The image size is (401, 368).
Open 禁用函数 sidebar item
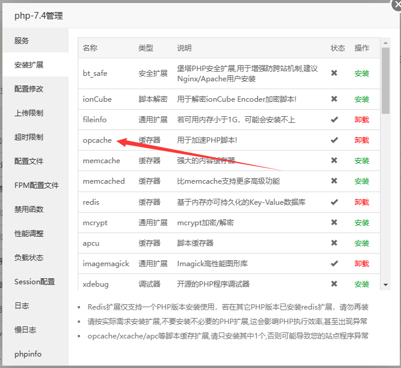point(36,209)
